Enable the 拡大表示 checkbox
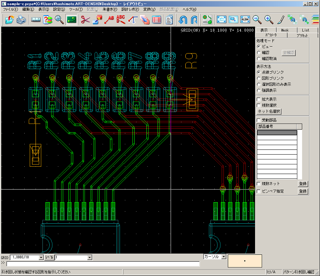 [259, 99]
